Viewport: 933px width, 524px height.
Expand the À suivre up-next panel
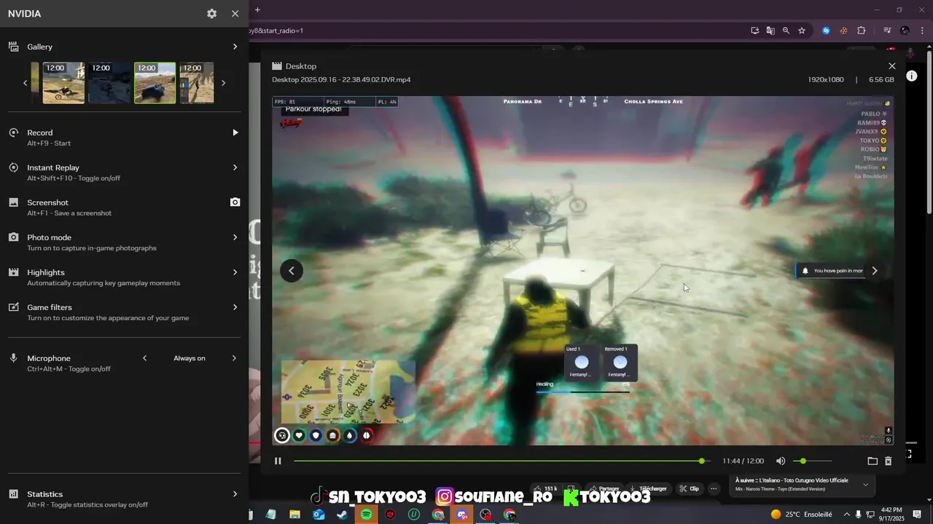coord(865,485)
